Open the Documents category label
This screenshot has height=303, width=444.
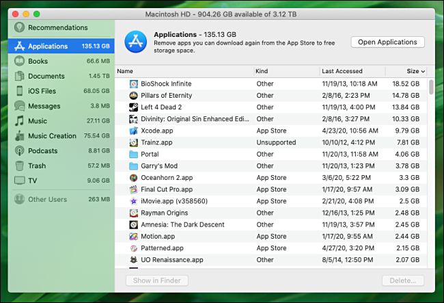[46, 76]
